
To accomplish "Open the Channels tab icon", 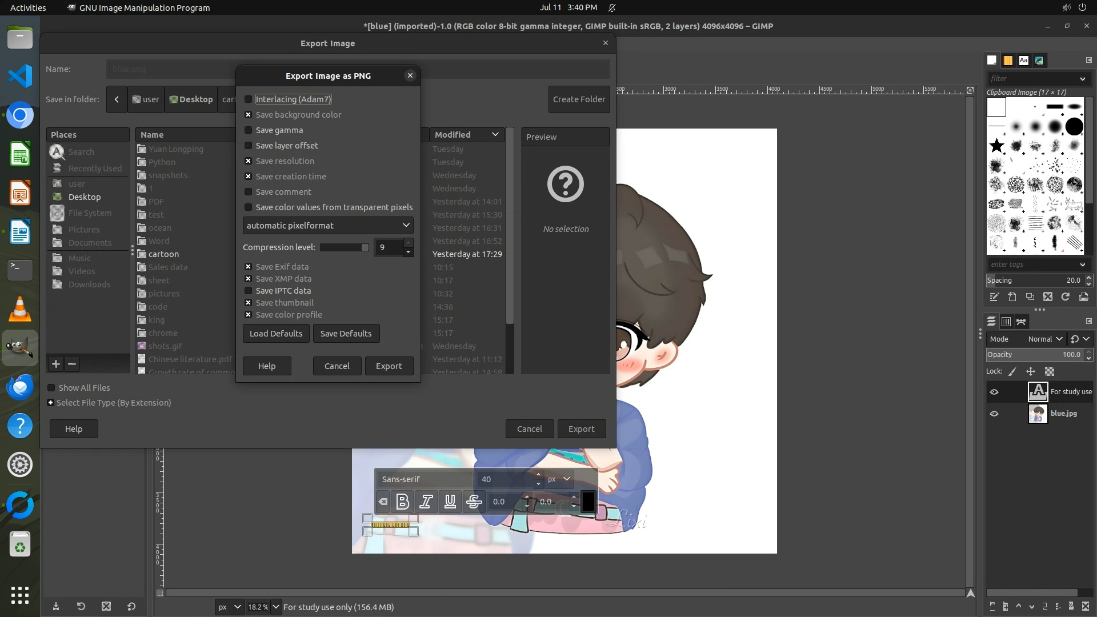I will [x=1006, y=322].
